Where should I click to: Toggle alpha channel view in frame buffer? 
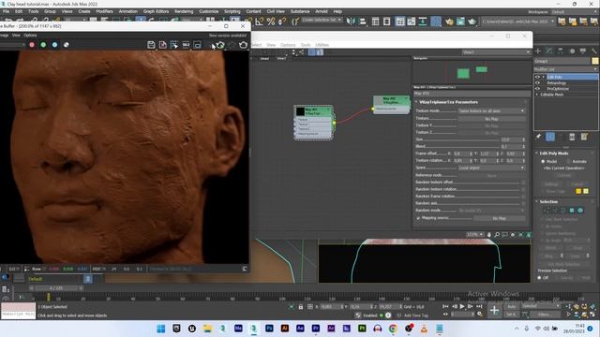pos(67,45)
